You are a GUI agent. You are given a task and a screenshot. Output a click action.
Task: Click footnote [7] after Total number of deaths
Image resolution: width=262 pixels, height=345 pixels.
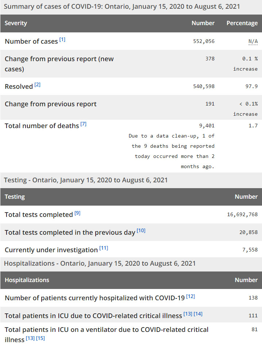[x=83, y=124]
